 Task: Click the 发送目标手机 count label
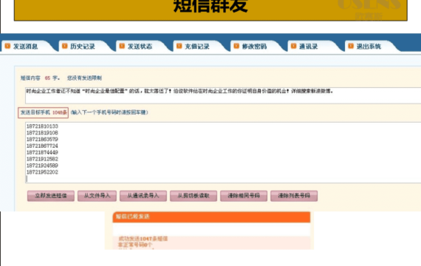[44, 112]
